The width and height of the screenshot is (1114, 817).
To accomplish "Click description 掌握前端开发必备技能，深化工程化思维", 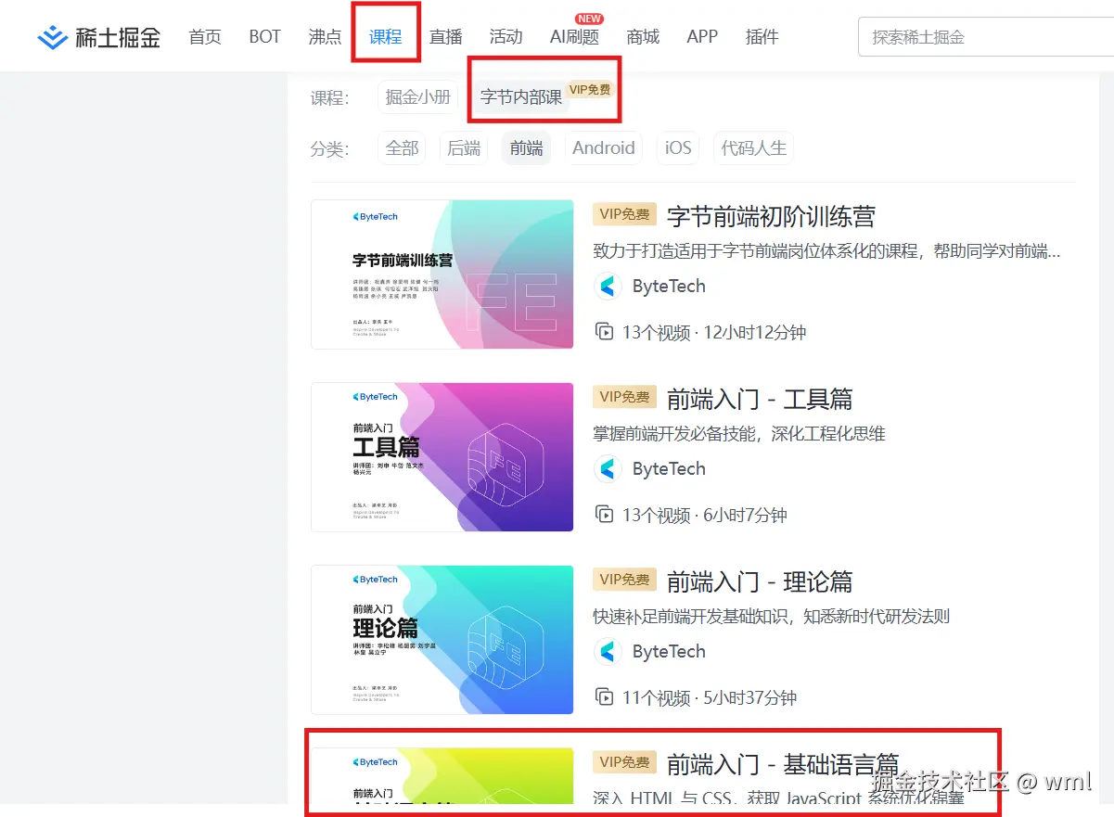I will (739, 434).
